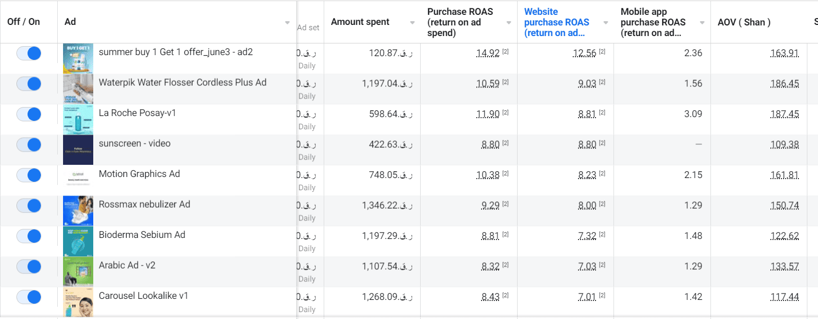Expand the Amount spent column sort arrow

(412, 23)
